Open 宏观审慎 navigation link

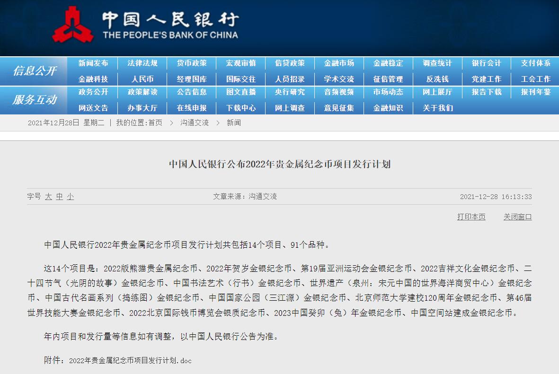[x=240, y=63]
